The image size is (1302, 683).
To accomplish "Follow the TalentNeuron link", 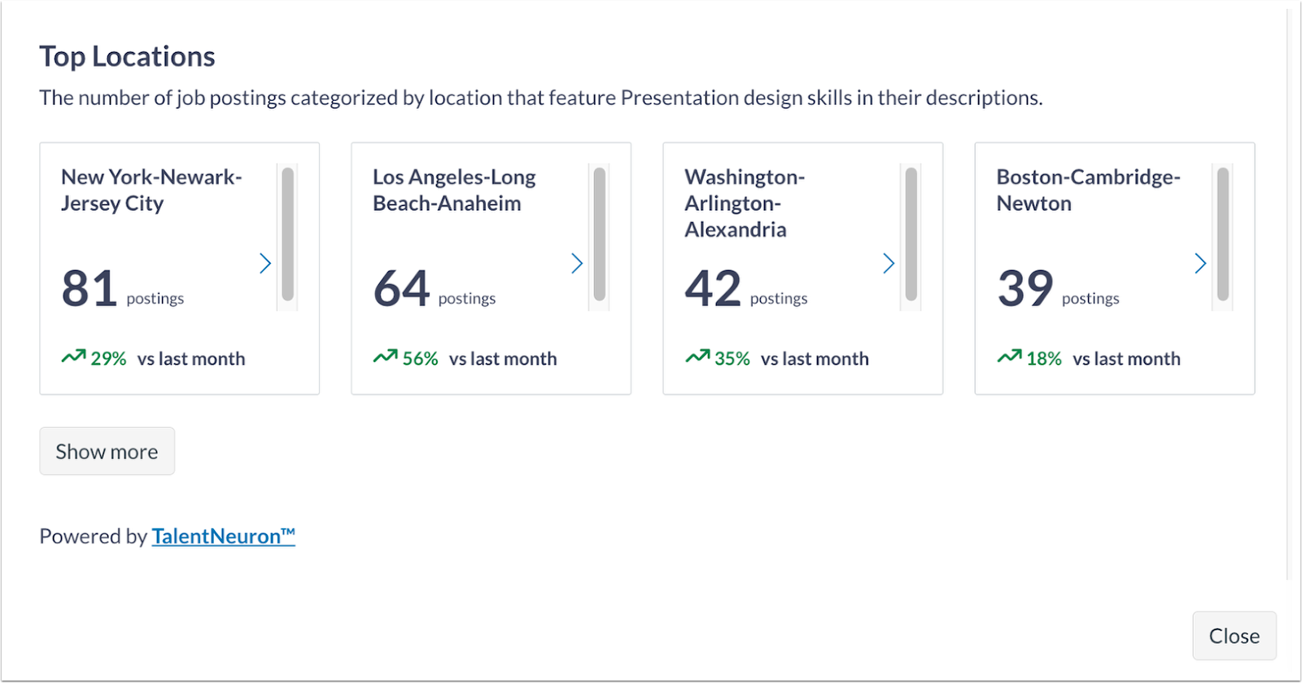I will click(x=223, y=536).
